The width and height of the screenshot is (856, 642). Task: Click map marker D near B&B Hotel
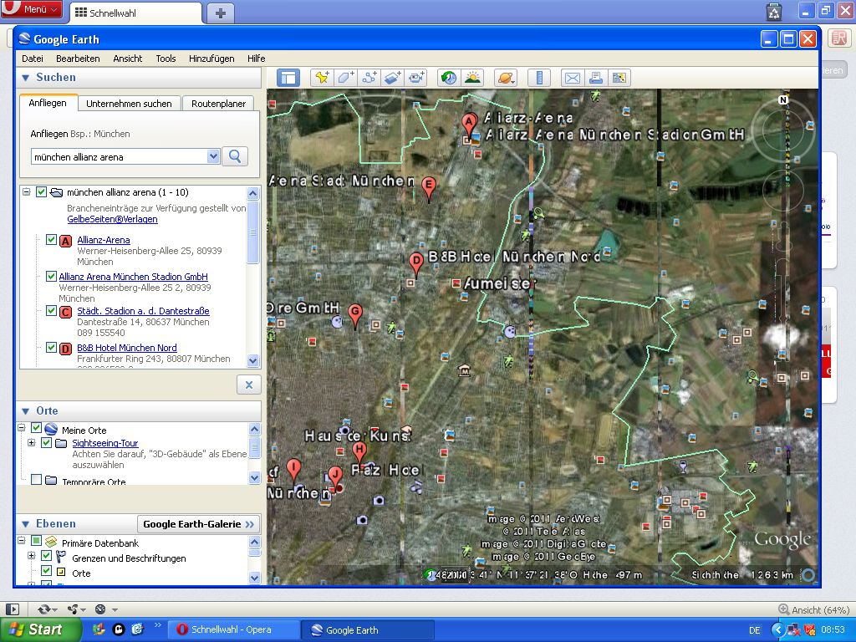point(416,265)
